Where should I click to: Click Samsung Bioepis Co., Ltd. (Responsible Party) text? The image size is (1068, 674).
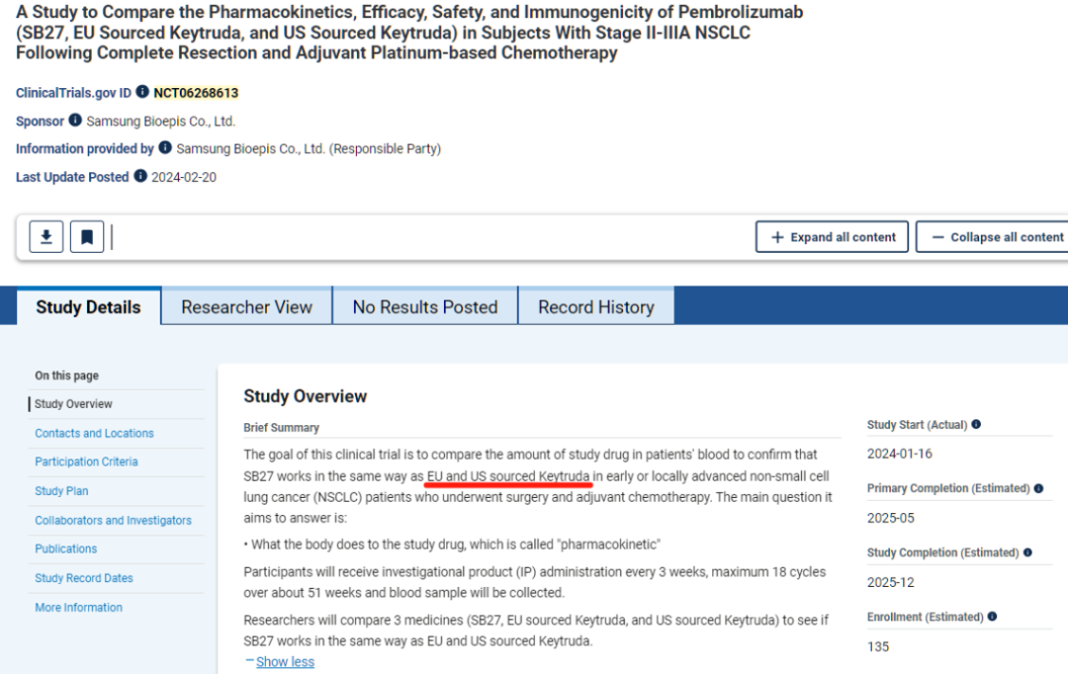309,148
